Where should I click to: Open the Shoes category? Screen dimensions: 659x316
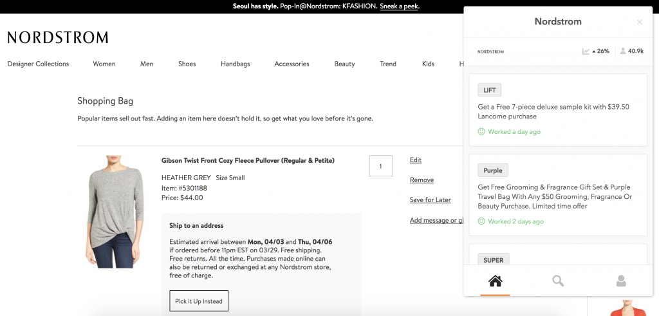187,64
